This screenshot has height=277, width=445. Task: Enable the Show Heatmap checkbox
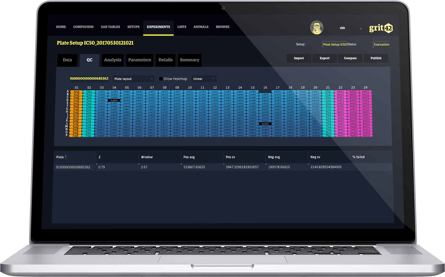(161, 79)
